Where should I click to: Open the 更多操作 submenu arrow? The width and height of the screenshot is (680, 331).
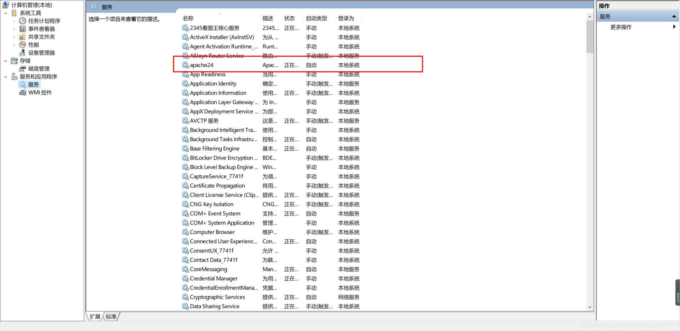coord(674,27)
